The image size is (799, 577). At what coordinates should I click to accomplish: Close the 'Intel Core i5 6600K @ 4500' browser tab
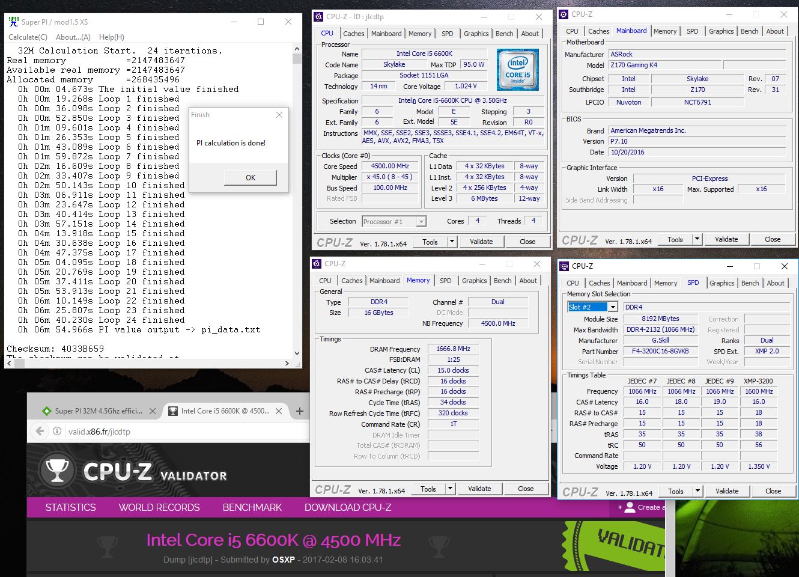(x=279, y=411)
